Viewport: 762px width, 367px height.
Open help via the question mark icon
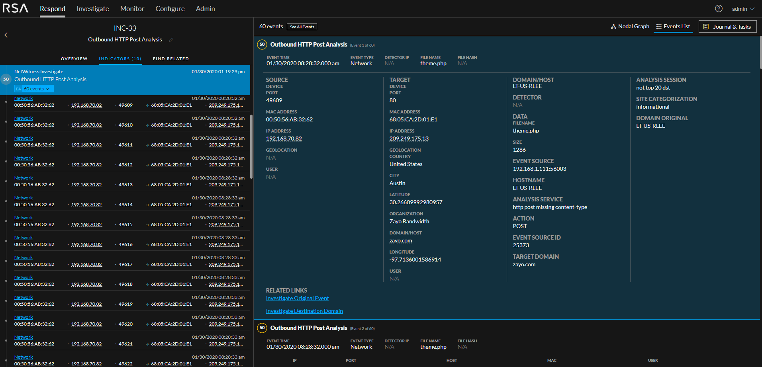coord(719,9)
